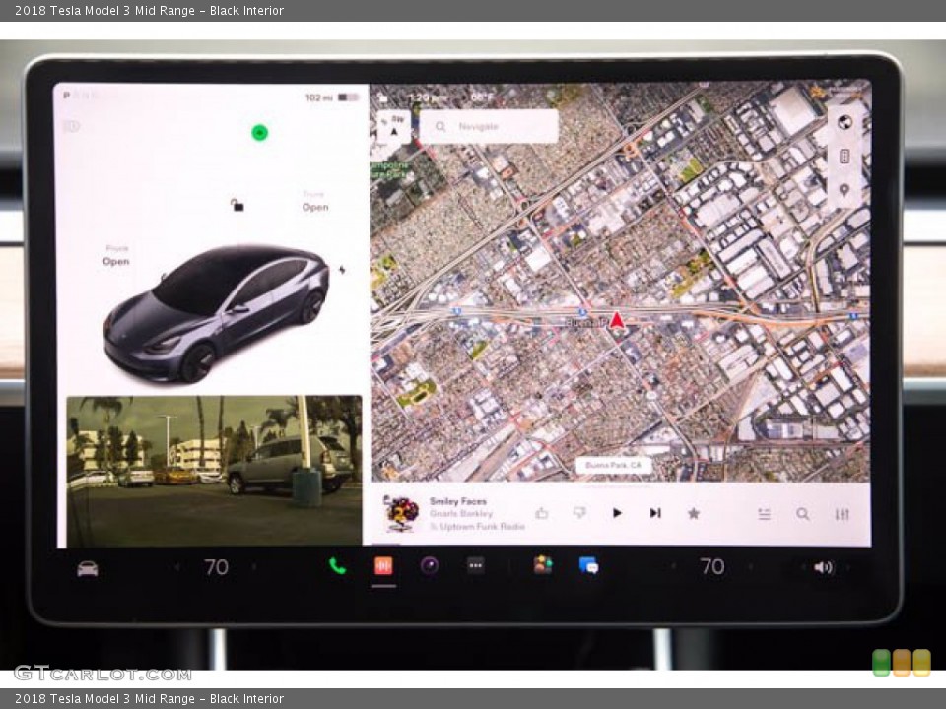Expand the rear camera view
Viewport: 946px width, 709px height.
click(x=214, y=471)
